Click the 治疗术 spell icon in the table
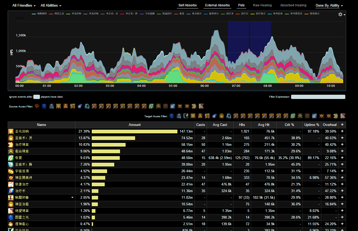 (x=11, y=191)
